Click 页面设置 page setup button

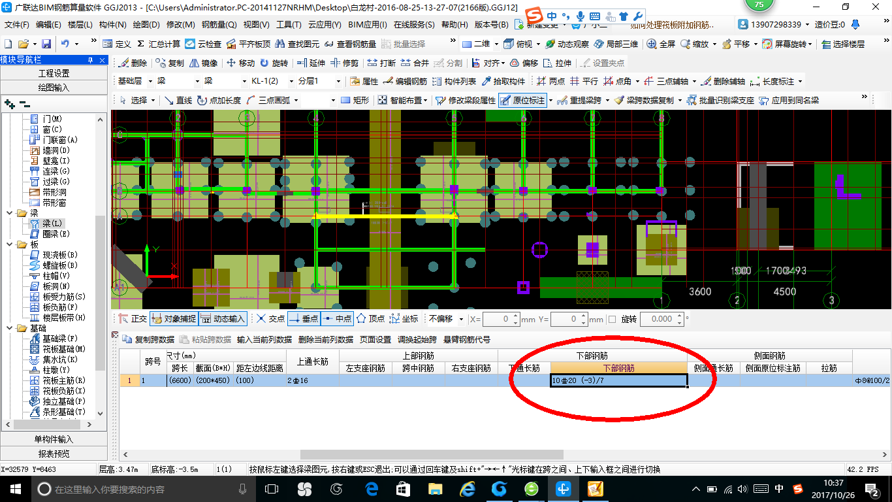tap(375, 340)
